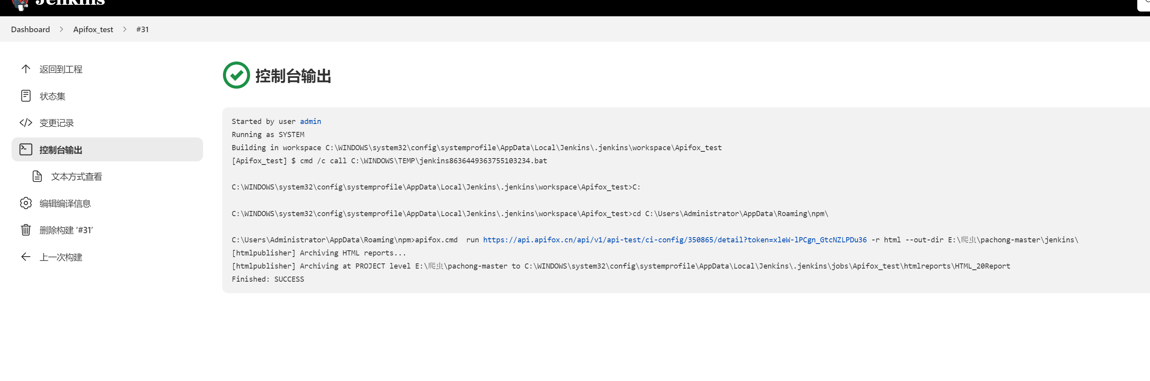Click the up-arrow icon beside 返回到工程

[x=26, y=69]
